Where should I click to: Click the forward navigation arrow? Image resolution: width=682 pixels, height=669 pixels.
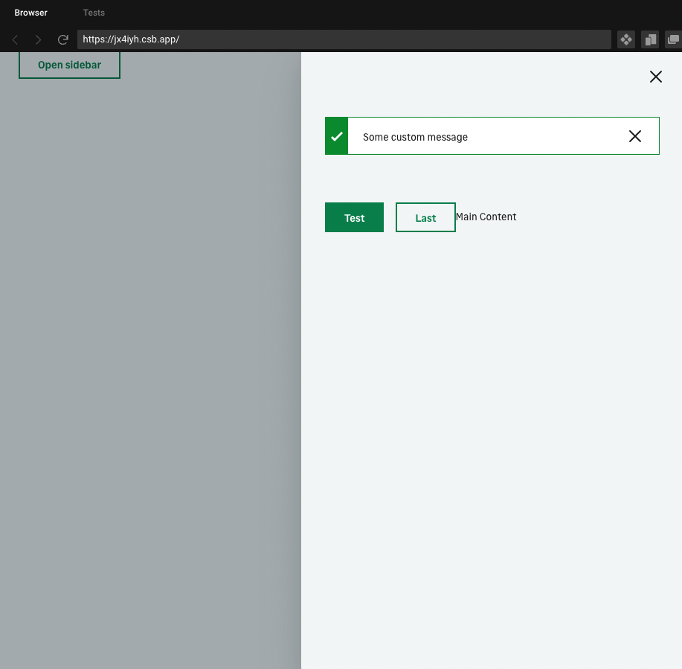(x=38, y=39)
